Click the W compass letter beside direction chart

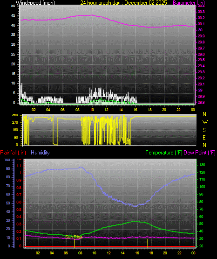pyautogui.click(x=205, y=122)
